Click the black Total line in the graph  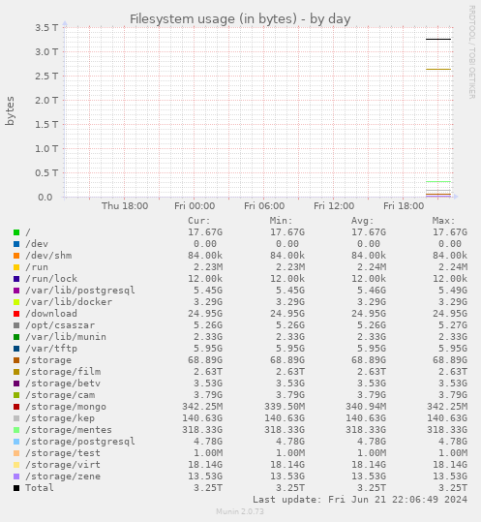click(x=438, y=40)
